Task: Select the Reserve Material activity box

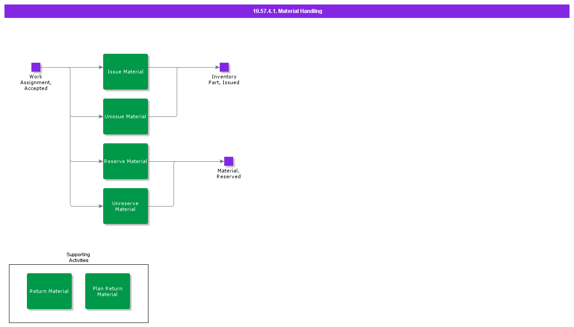Action: coord(126,161)
